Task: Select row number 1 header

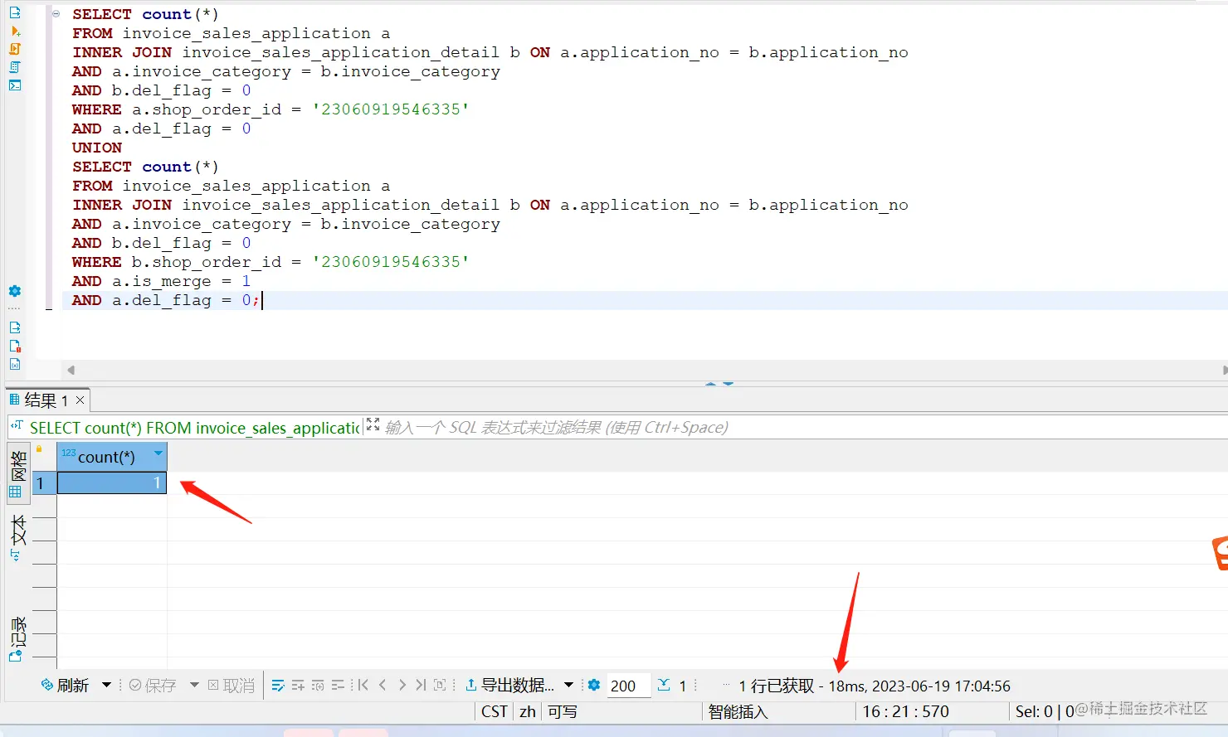Action: coord(44,482)
